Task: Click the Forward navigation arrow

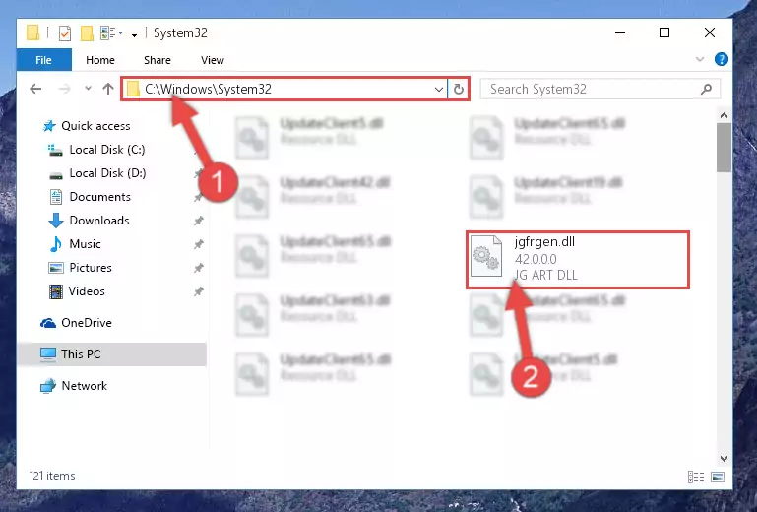Action: point(64,89)
